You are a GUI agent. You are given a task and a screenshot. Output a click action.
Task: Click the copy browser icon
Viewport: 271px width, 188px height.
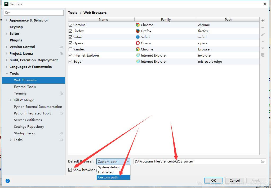click(x=263, y=55)
